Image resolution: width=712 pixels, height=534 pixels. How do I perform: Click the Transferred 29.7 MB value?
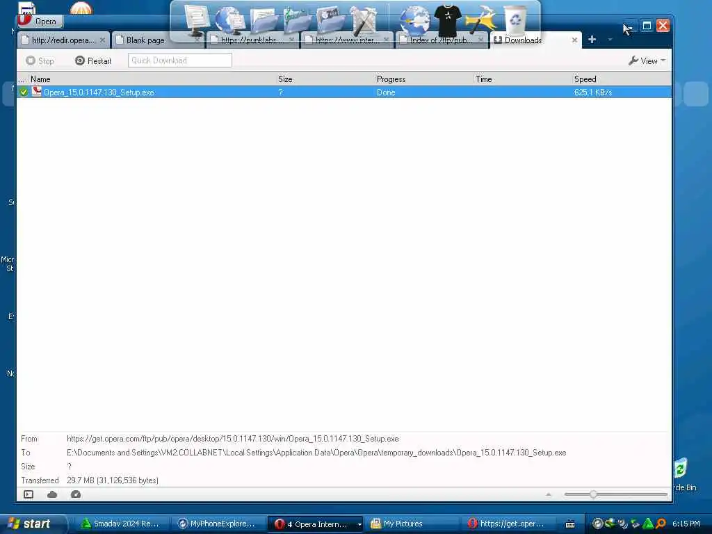tap(112, 480)
